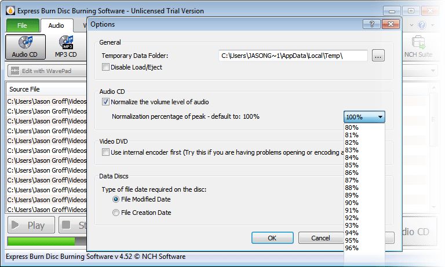Open the File menu tab
Viewport: 445px width, 267px height.
pyautogui.click(x=23, y=25)
